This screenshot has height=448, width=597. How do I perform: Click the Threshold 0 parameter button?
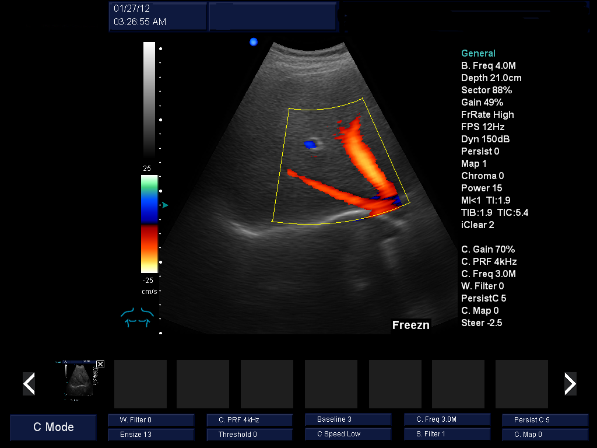tap(250, 435)
